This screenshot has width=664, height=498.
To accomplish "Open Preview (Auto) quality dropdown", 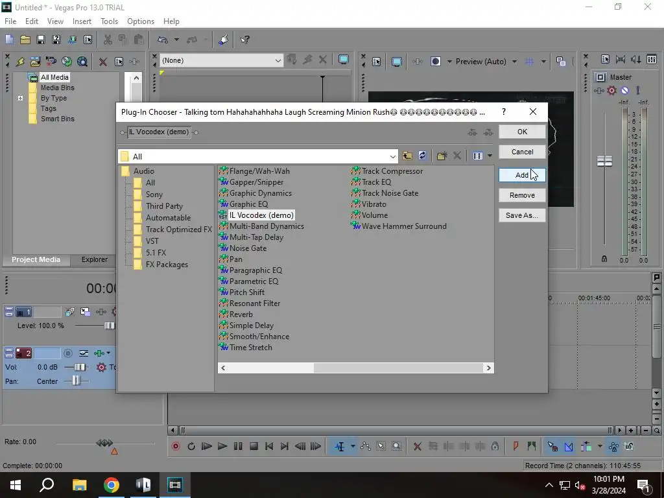I will pos(514,62).
